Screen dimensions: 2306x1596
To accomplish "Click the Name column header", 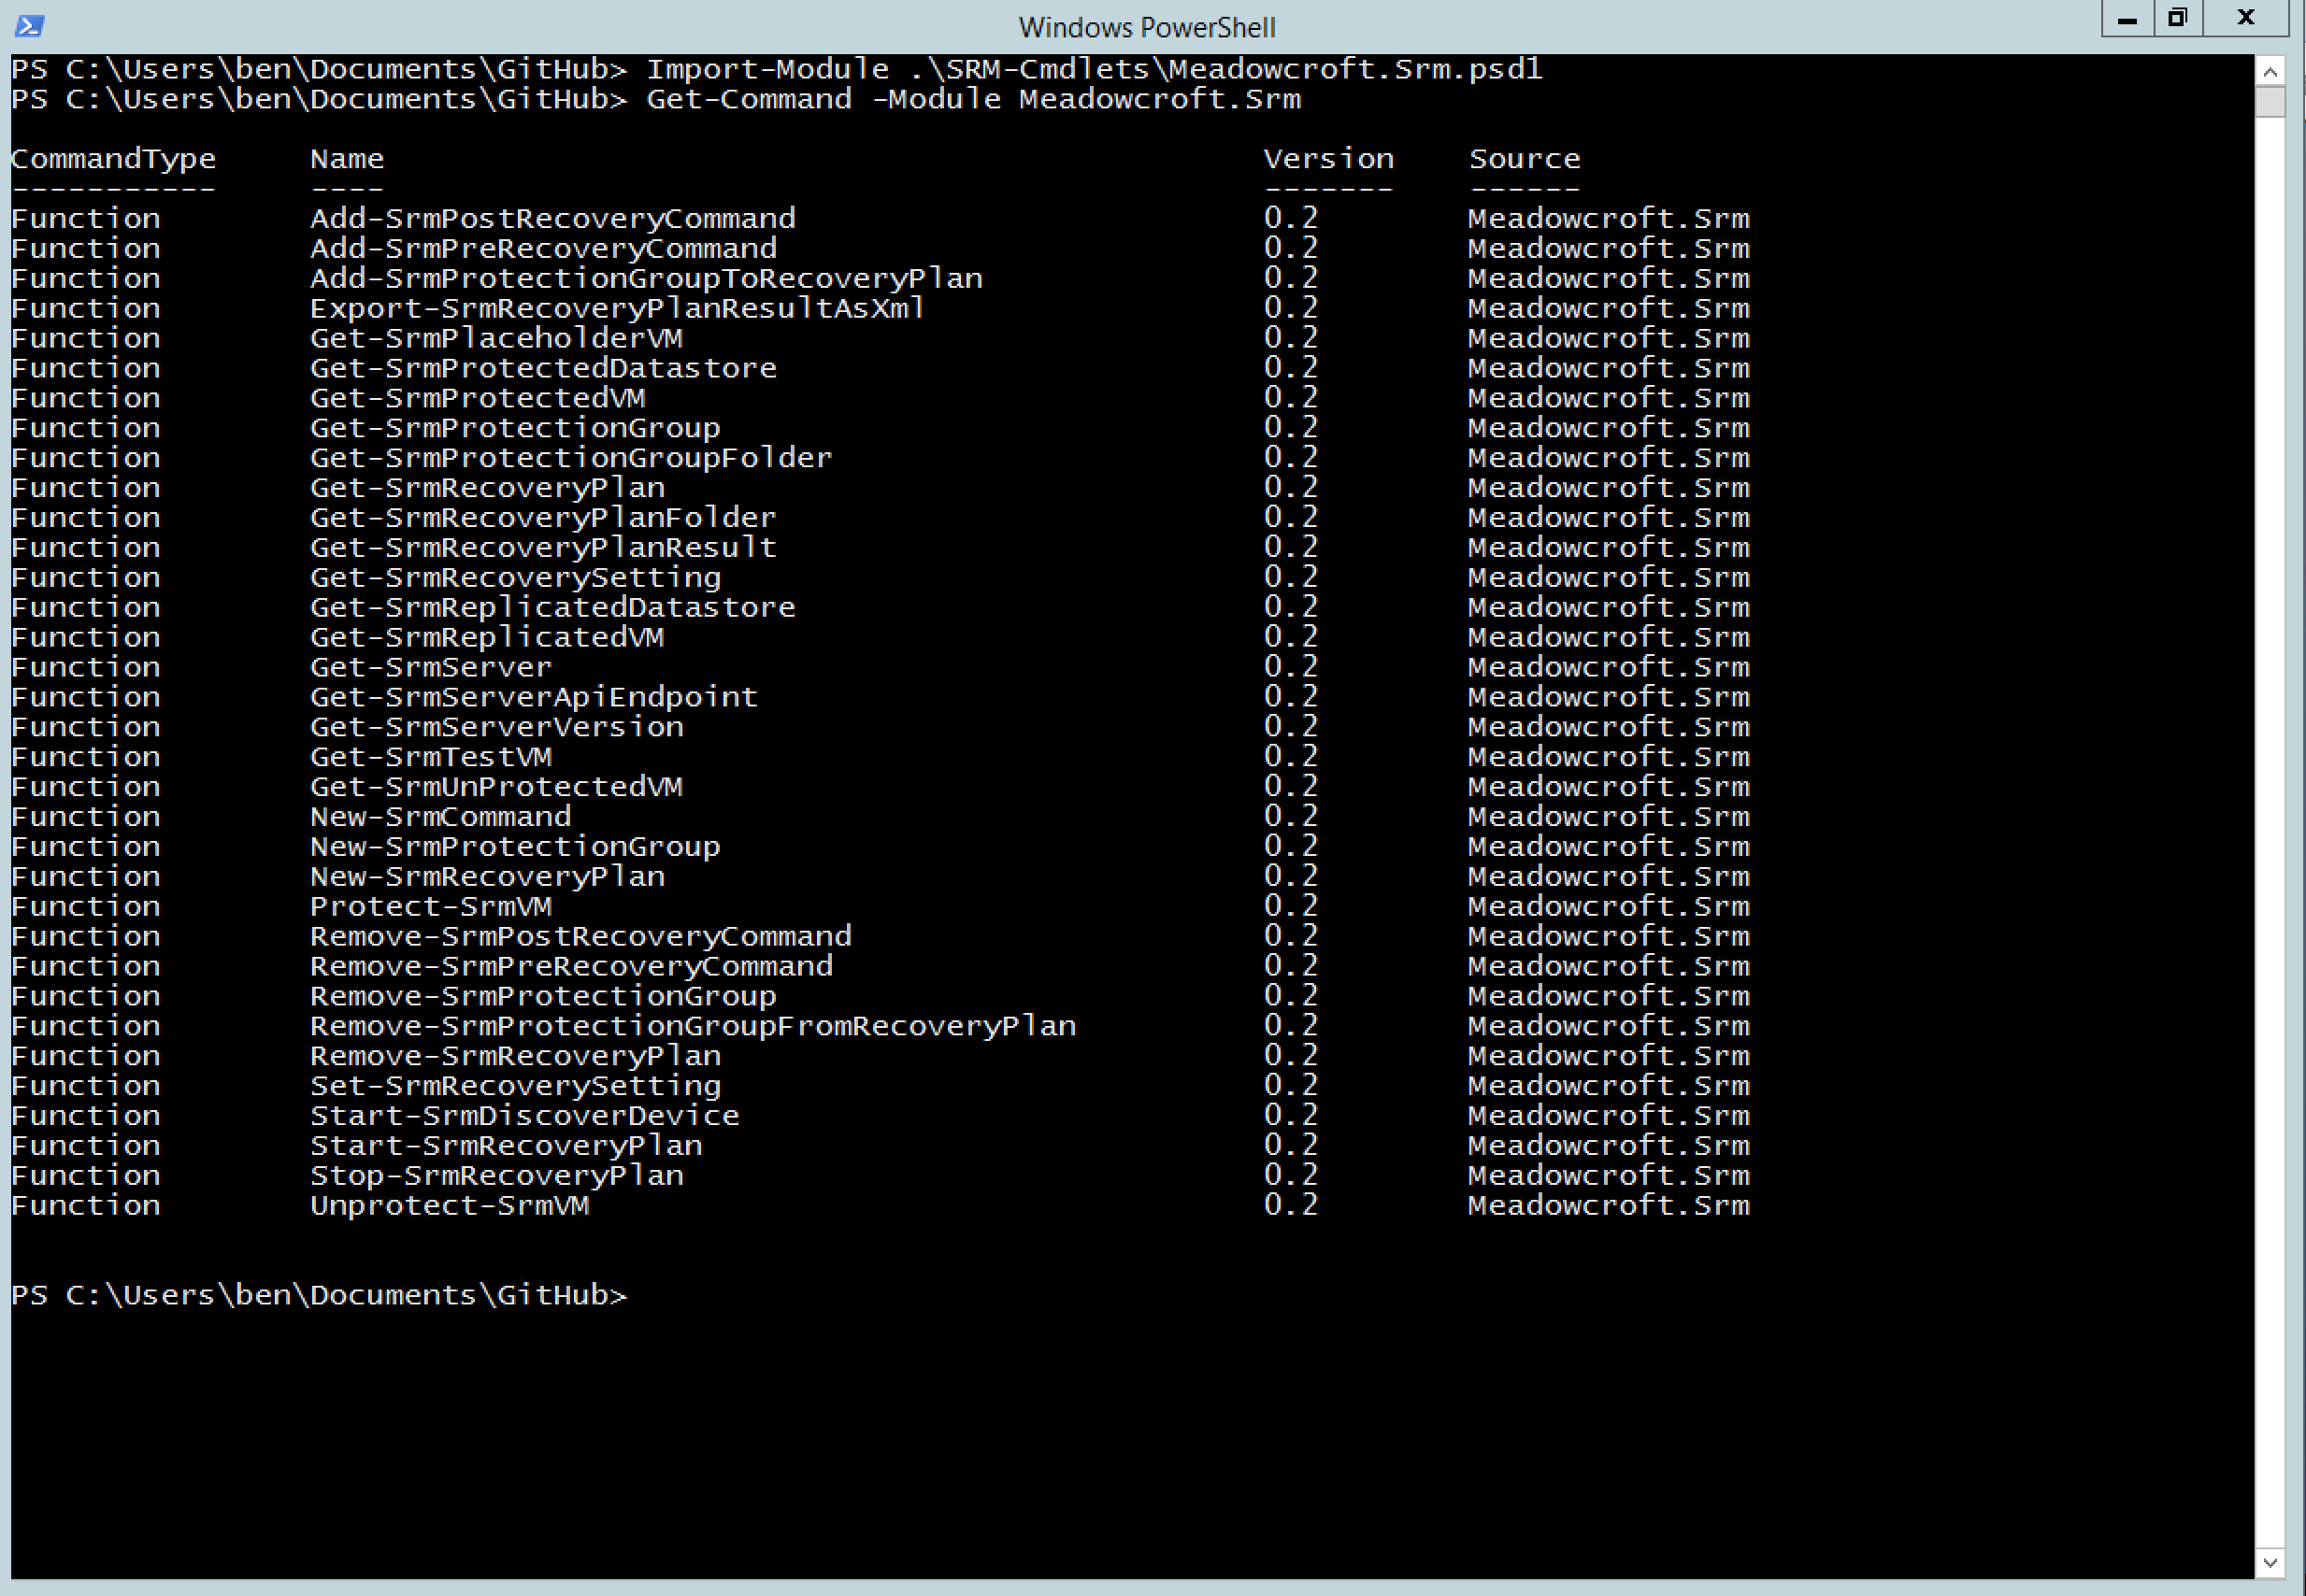I will [x=347, y=159].
